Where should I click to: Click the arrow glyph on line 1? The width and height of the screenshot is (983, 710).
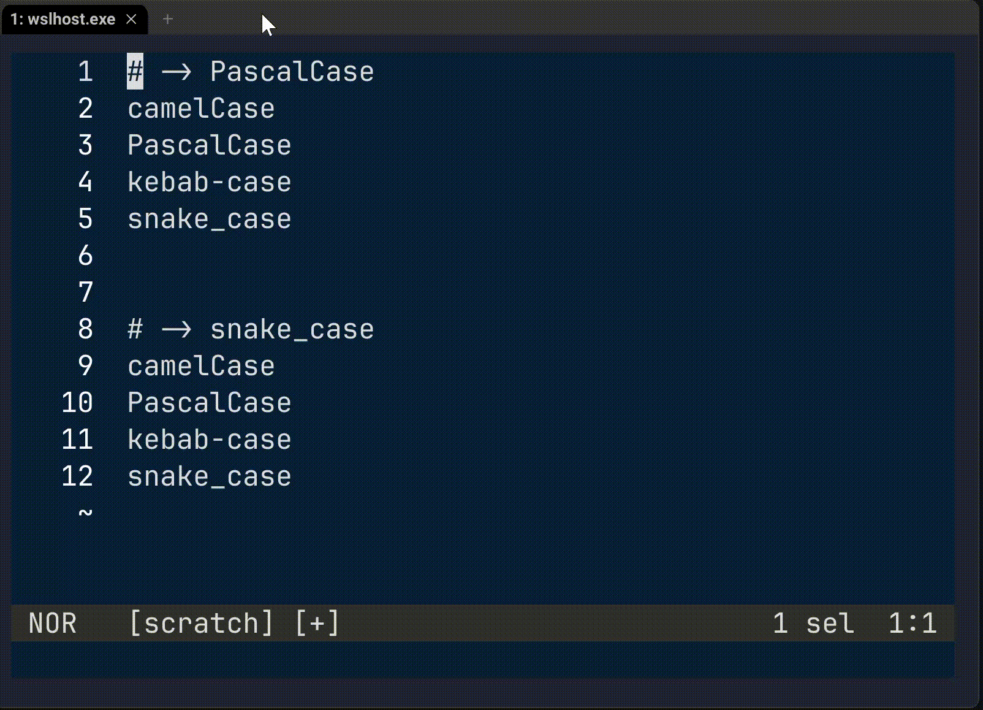click(x=178, y=72)
